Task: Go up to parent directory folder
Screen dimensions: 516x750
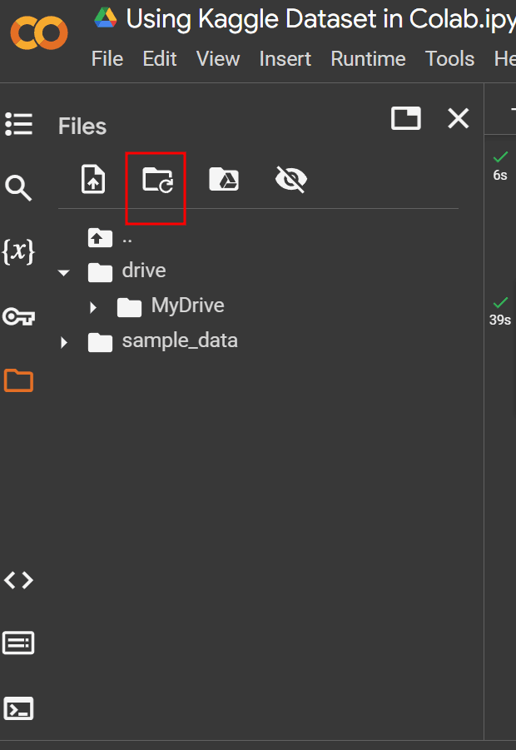Action: (100, 238)
